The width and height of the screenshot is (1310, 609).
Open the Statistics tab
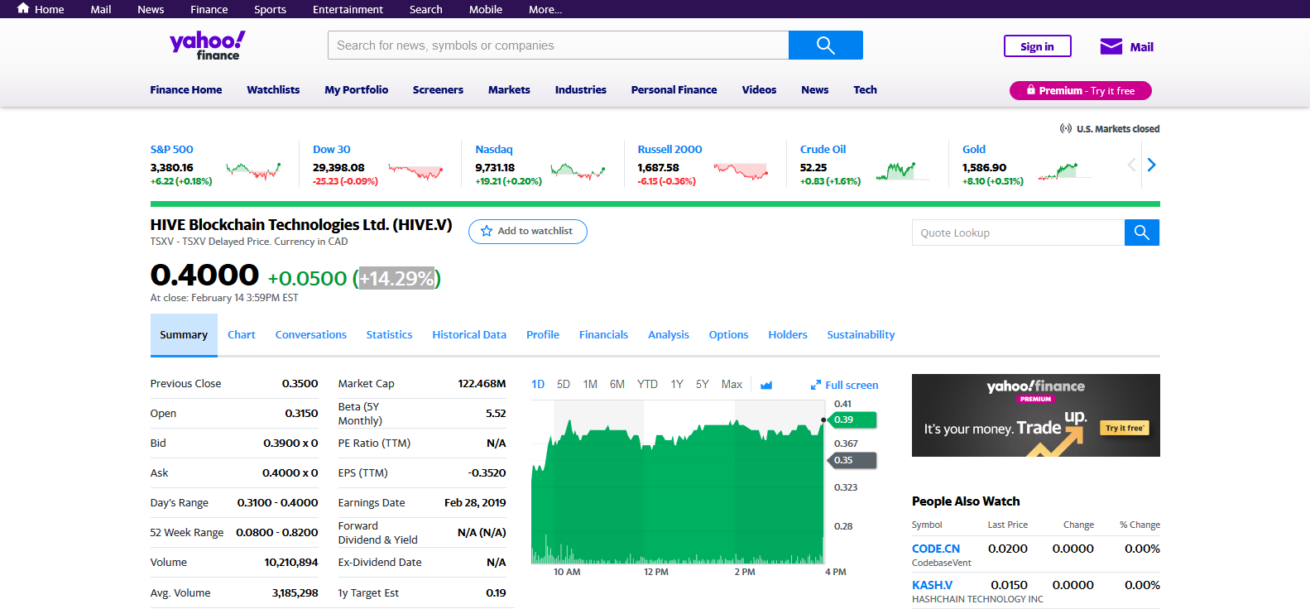tap(389, 334)
